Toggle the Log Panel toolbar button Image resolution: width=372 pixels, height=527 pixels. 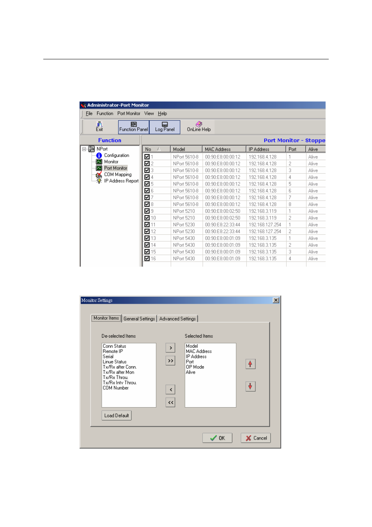pyautogui.click(x=165, y=127)
